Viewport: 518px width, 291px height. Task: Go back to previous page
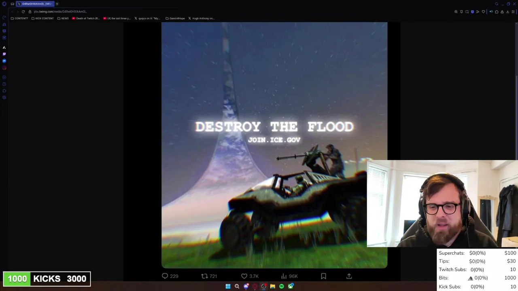point(12,12)
